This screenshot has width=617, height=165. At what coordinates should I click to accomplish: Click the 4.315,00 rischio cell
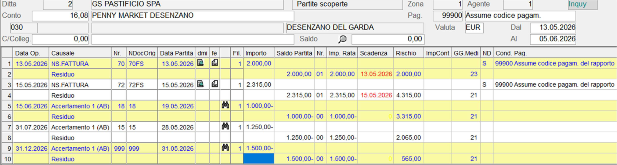point(408,95)
